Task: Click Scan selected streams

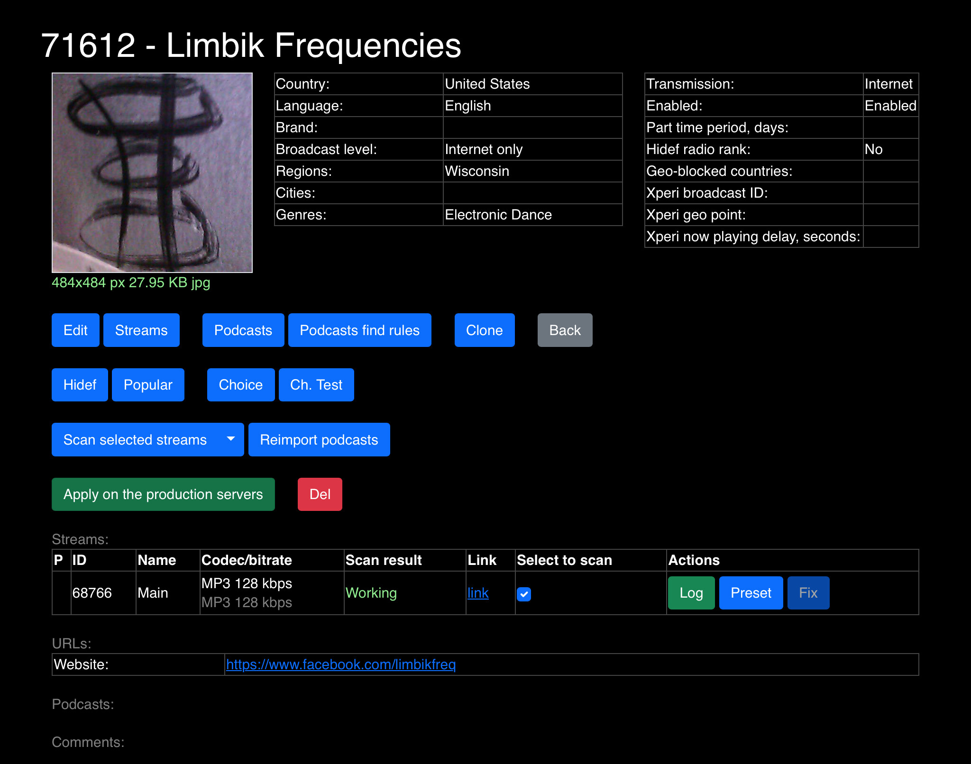Action: point(135,439)
